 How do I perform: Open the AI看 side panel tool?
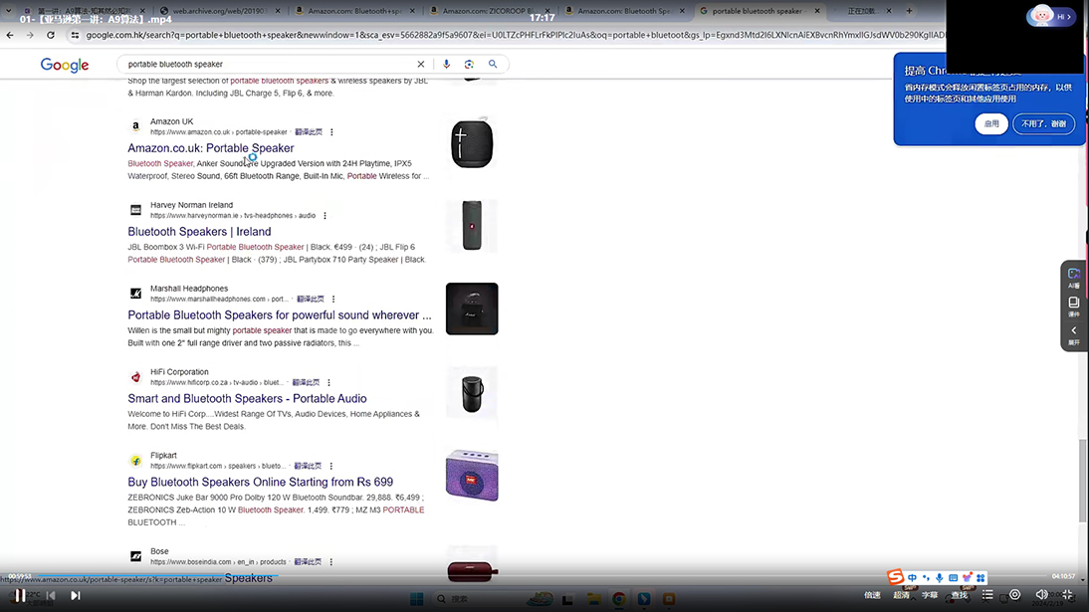tap(1074, 278)
